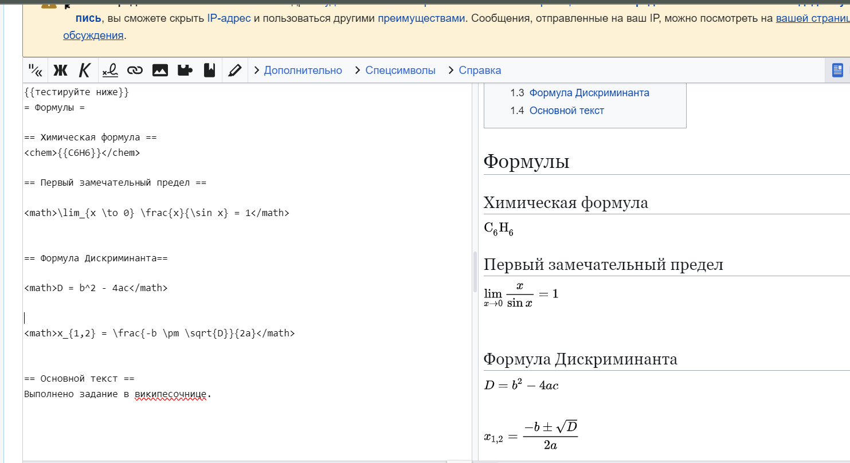Insert a template via puzzle icon
The image size is (850, 463).
pyautogui.click(x=185, y=70)
